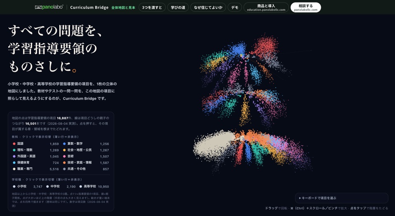
Task: Open the デモ nav item
Action: tap(235, 7)
